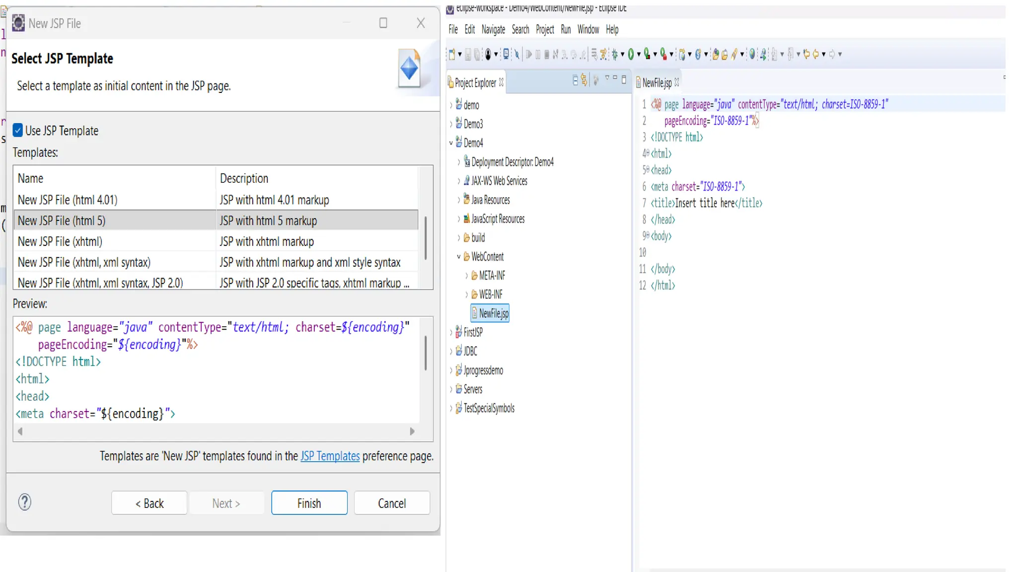Click the Last Edit Location arrow icon

(x=806, y=54)
